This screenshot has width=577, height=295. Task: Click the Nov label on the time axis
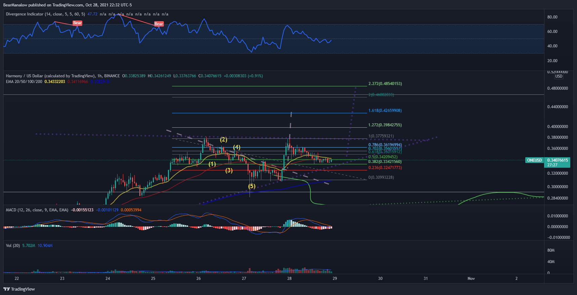coord(471,279)
